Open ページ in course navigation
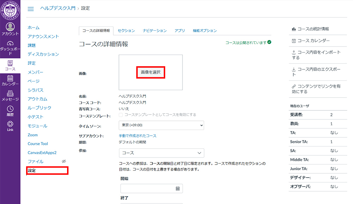This screenshot has height=204, width=353. (34, 81)
